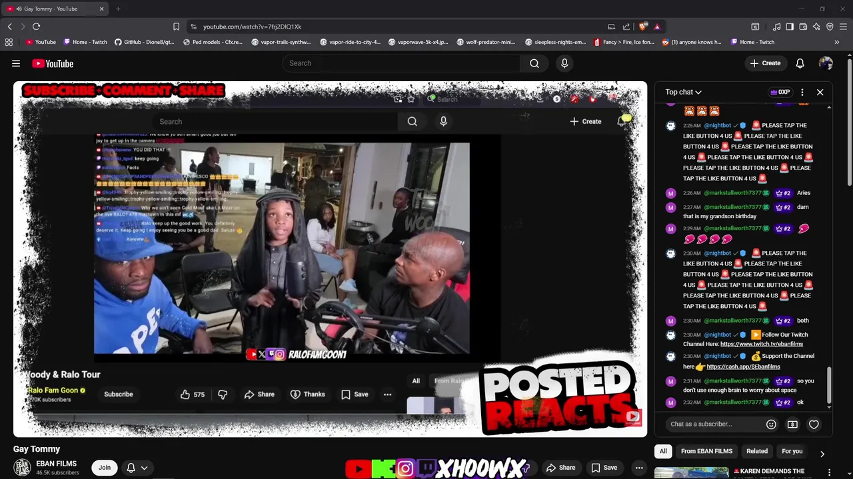The image size is (853, 479).
Task: Click the Join membership button
Action: point(105,468)
